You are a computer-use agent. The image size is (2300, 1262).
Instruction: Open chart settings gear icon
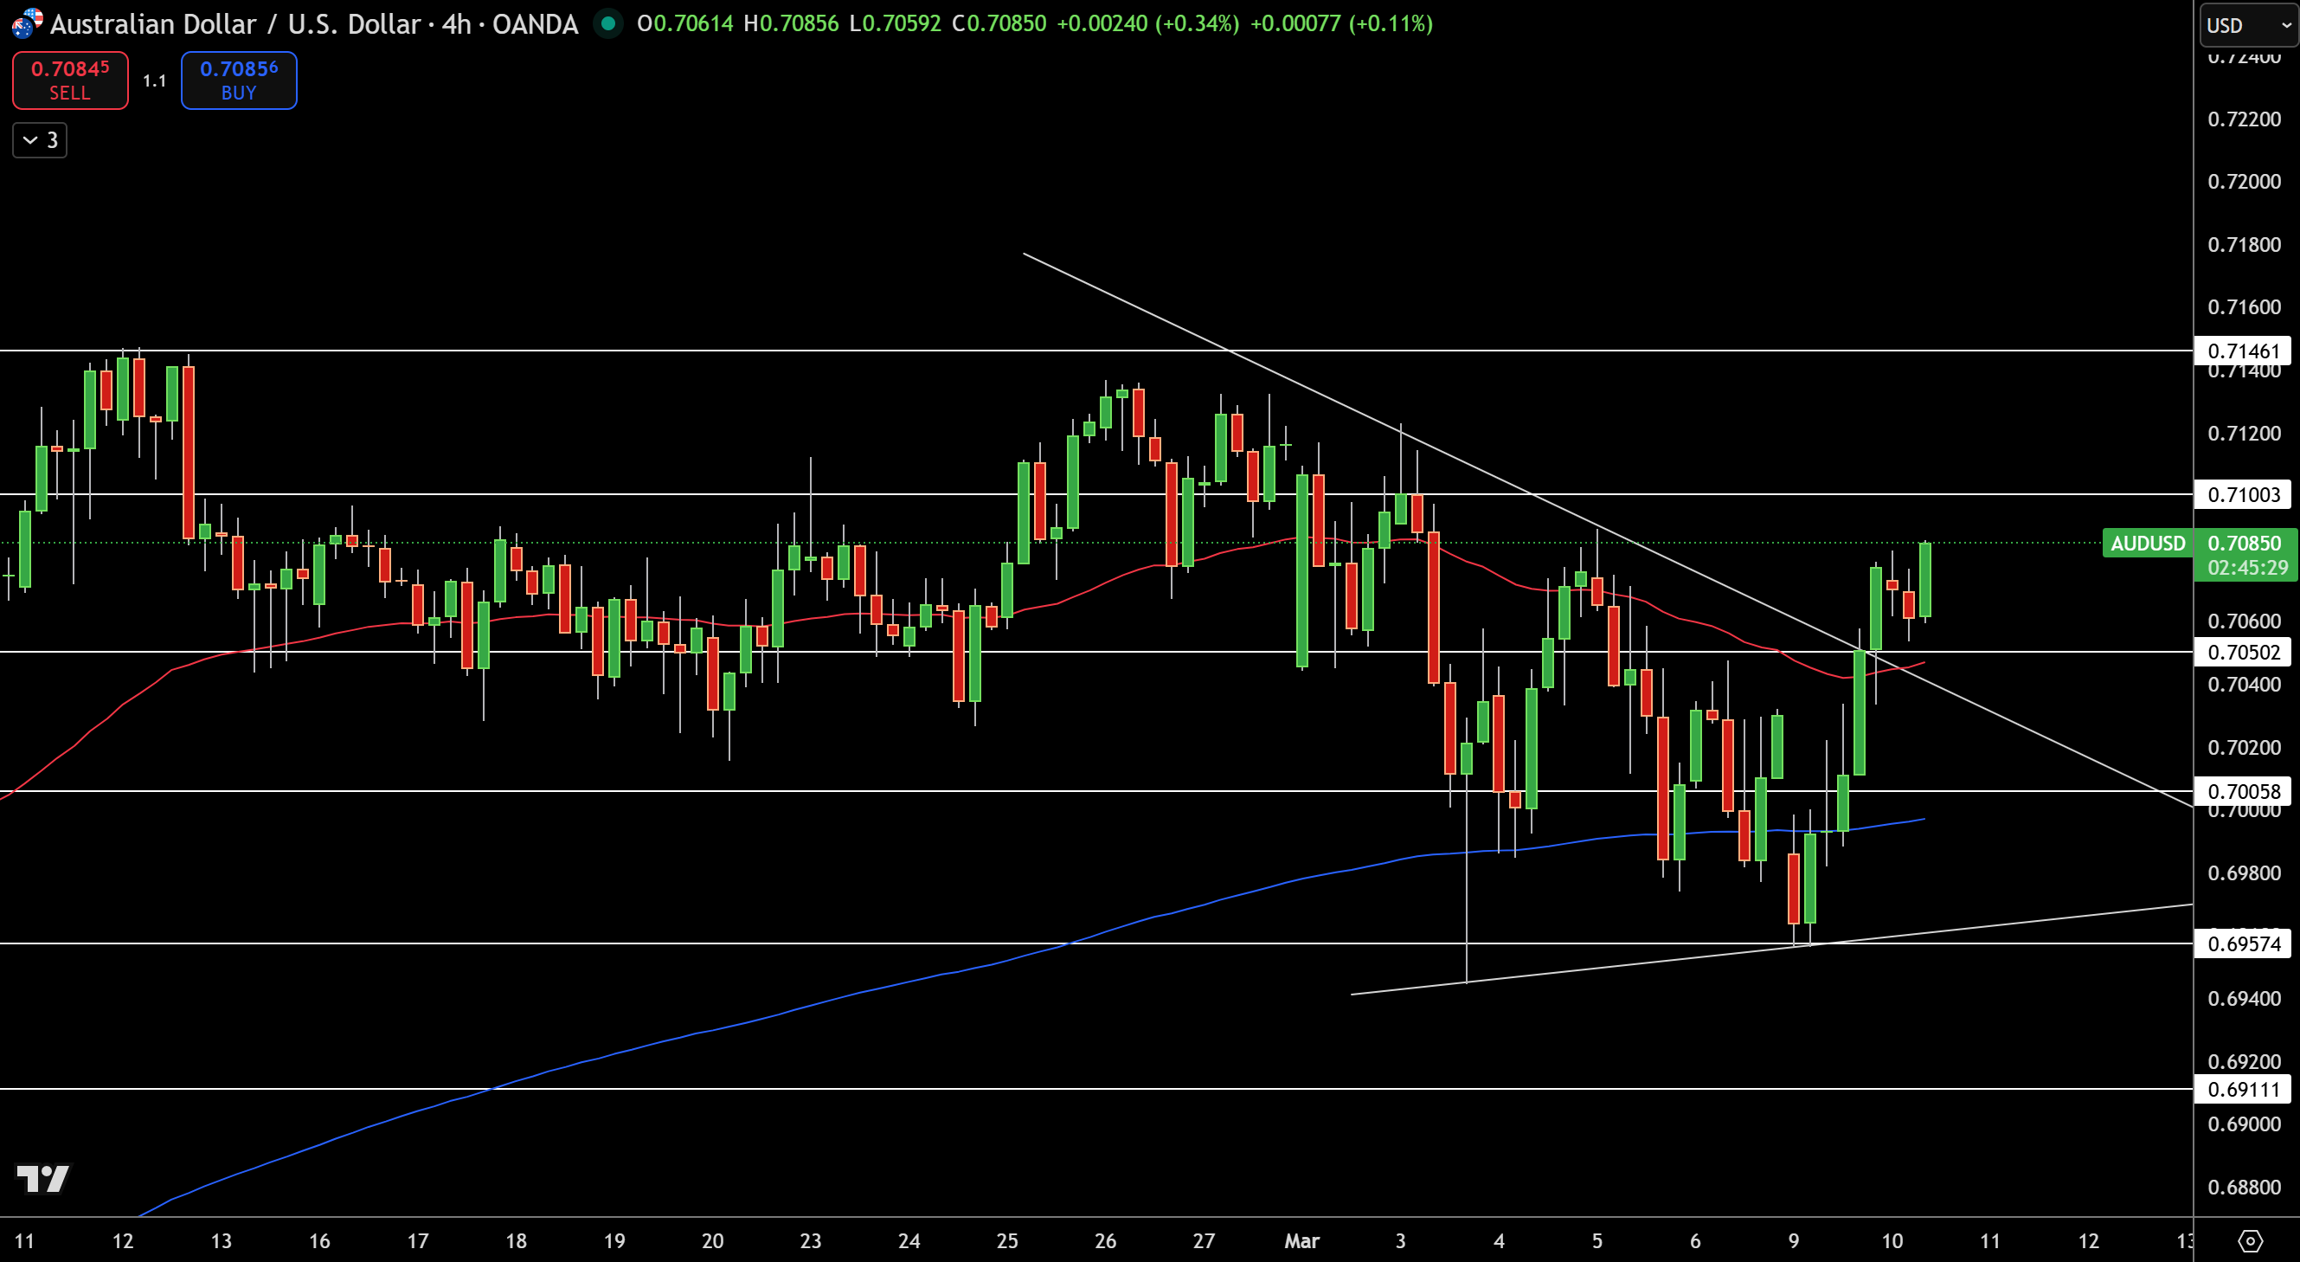[2250, 1240]
